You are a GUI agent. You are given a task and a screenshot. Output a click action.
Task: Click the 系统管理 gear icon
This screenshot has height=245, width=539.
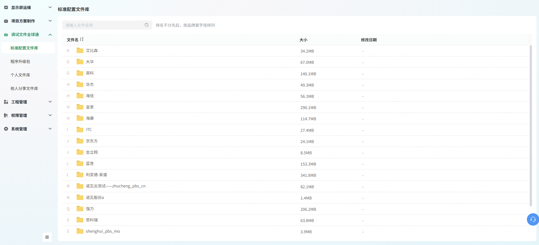pyautogui.click(x=6, y=129)
